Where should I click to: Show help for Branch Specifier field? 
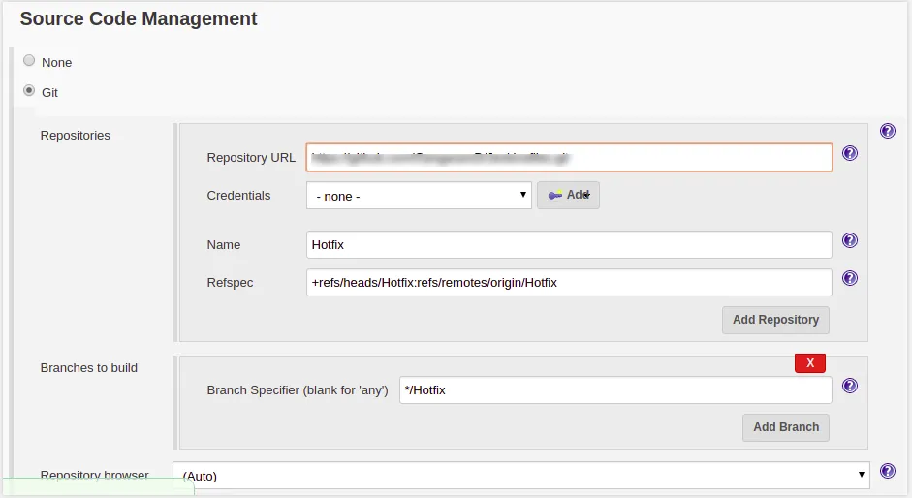[850, 386]
